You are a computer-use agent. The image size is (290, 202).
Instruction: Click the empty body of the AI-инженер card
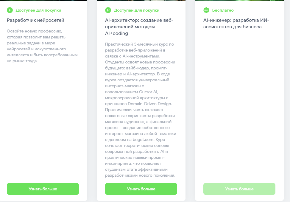click(x=239, y=104)
